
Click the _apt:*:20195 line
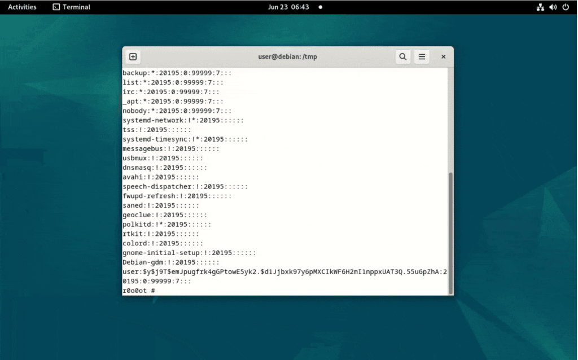(x=173, y=102)
